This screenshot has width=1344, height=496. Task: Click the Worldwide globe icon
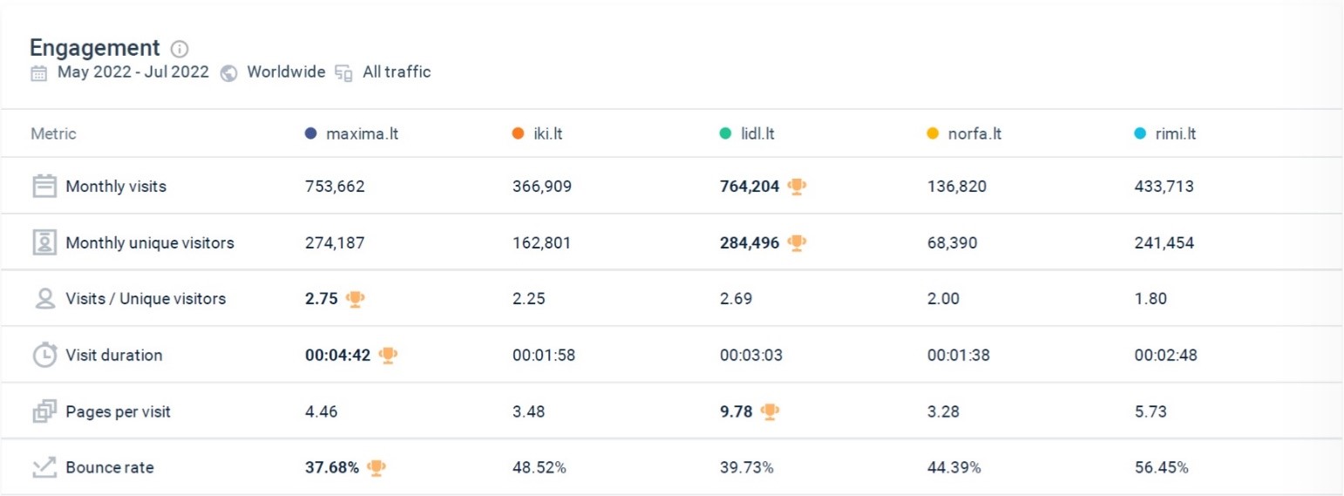coord(229,73)
